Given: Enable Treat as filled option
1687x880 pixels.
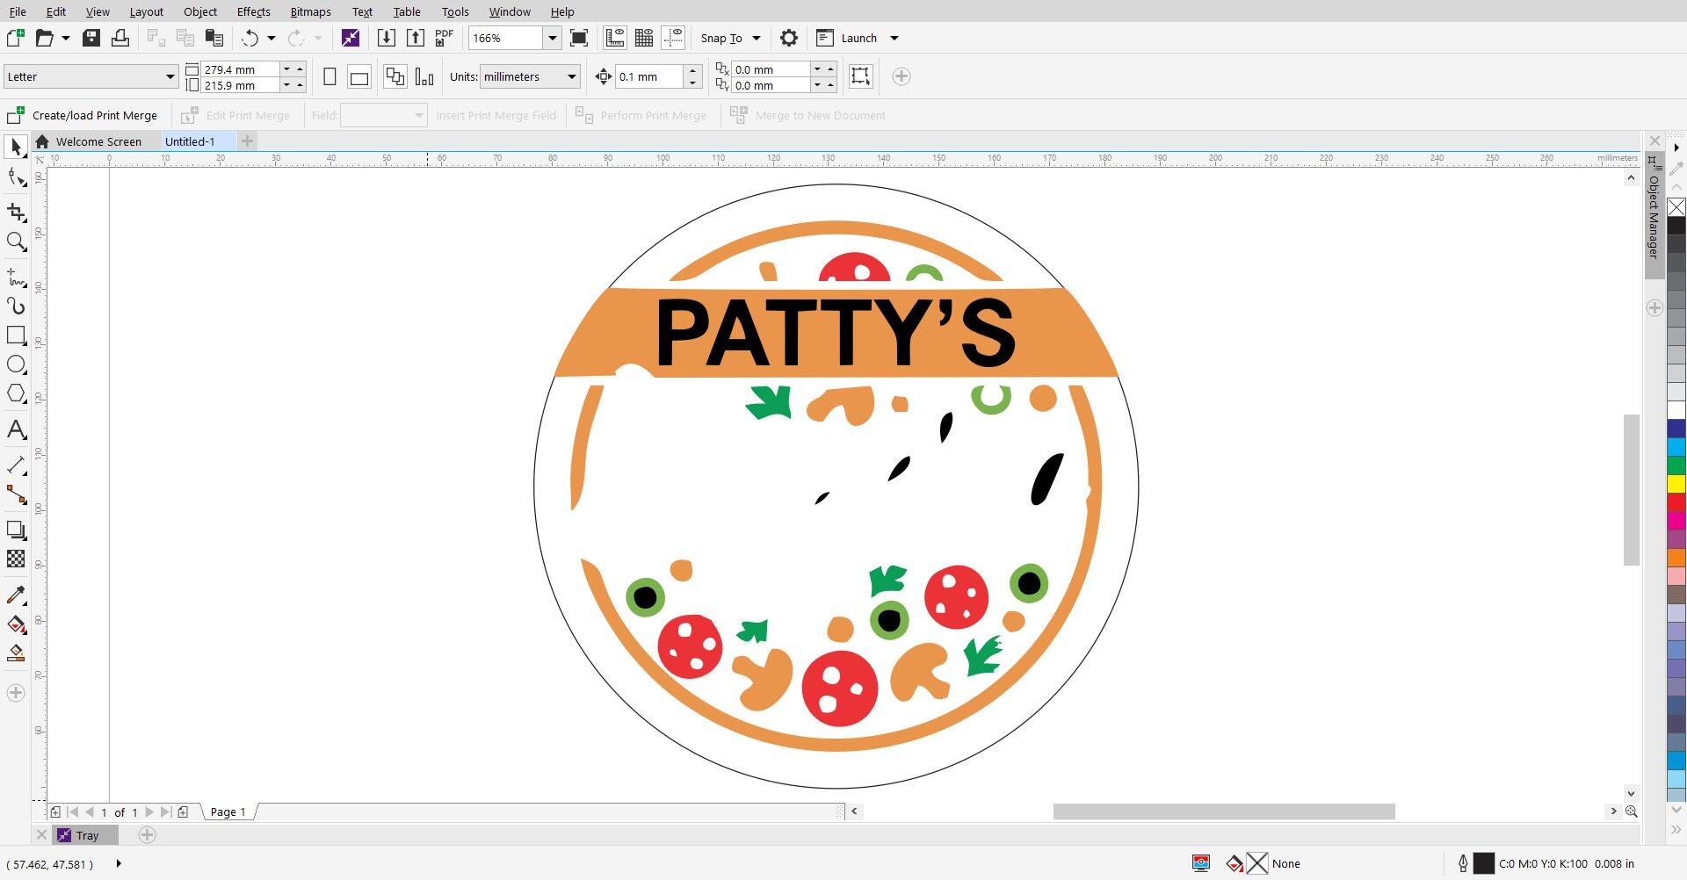Looking at the screenshot, I should tap(860, 76).
